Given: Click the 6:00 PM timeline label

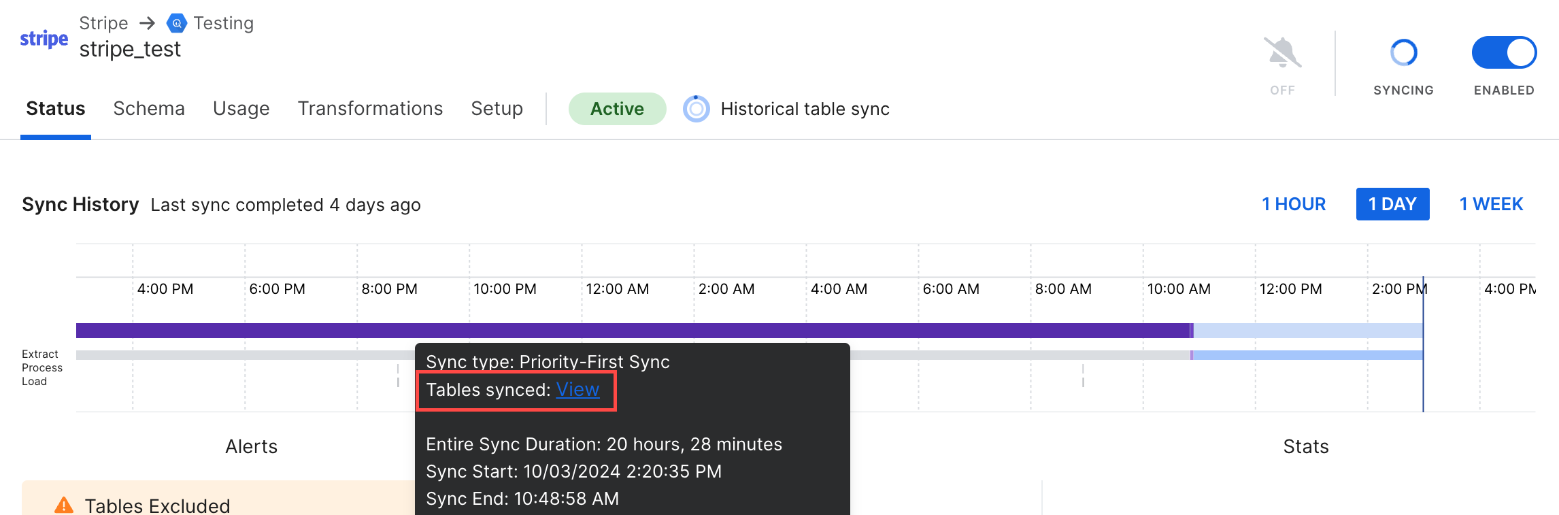Looking at the screenshot, I should [x=277, y=289].
